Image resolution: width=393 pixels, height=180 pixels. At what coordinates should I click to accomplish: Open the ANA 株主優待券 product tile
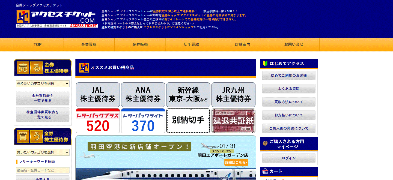(143, 95)
